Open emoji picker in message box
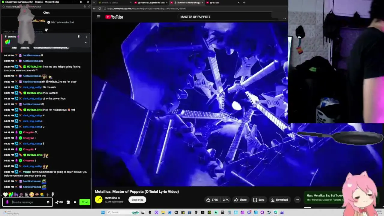This screenshot has width=384, height=216. click(48, 202)
